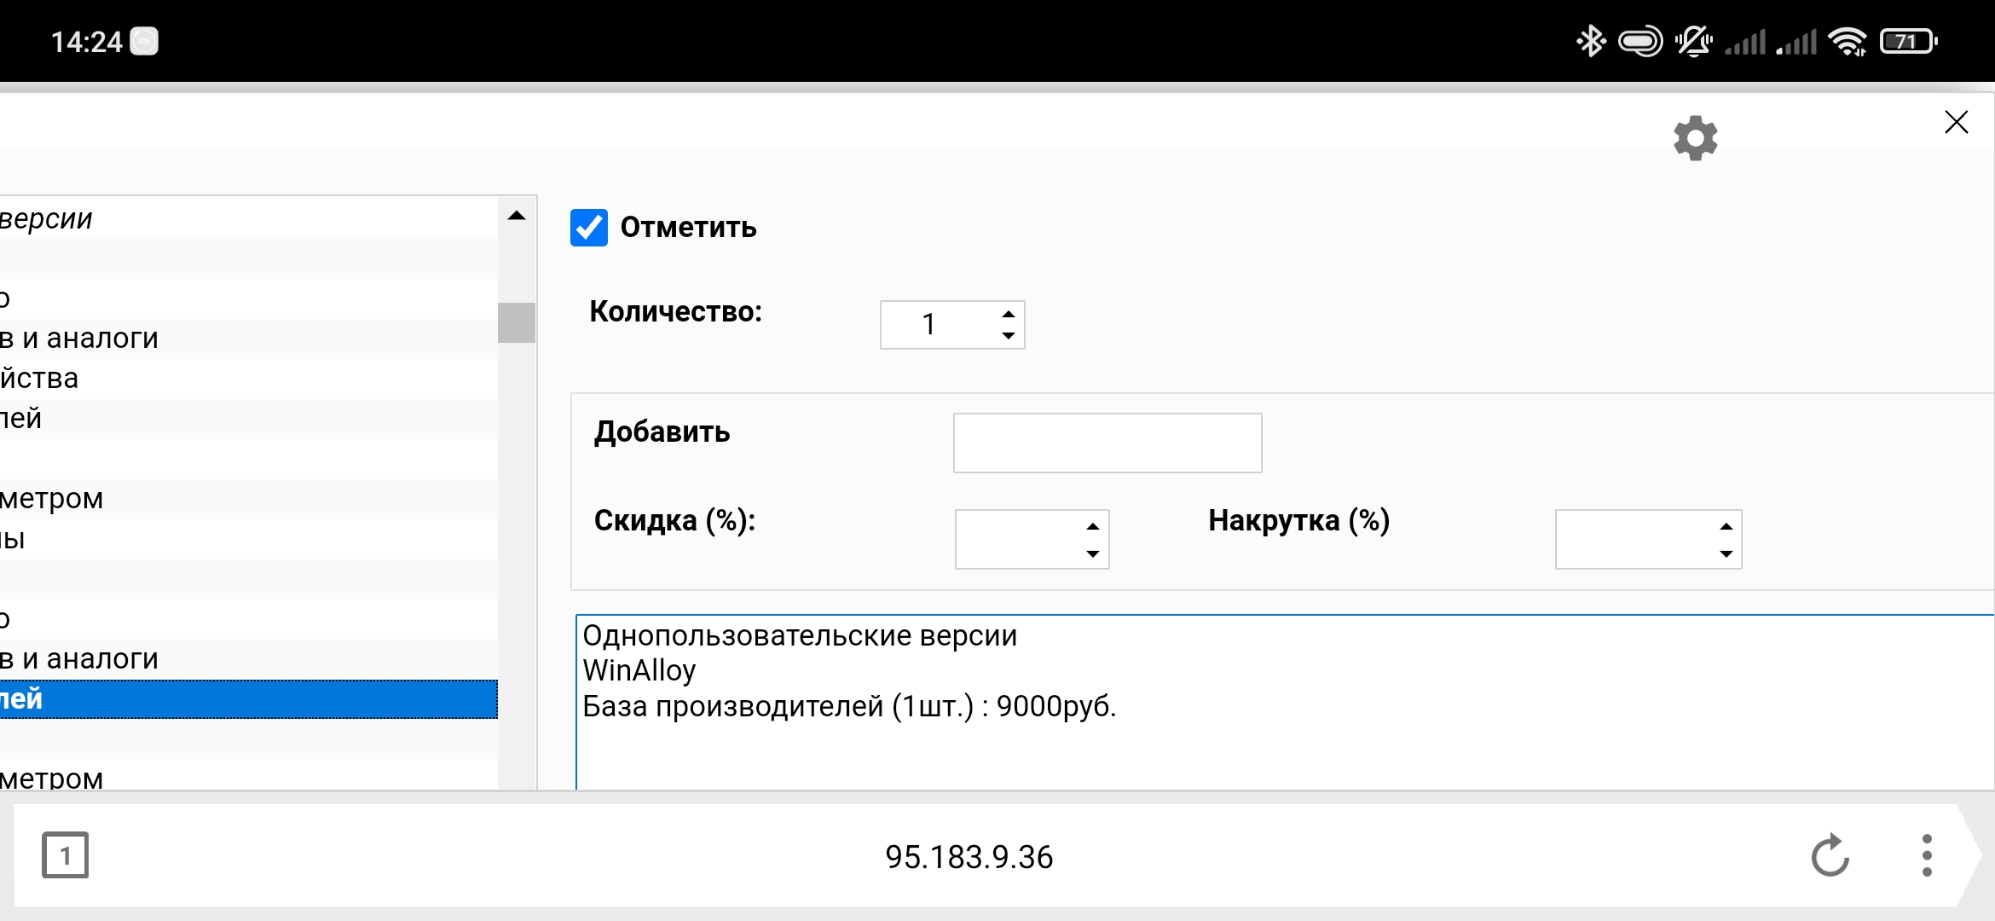Click the Добавить text input field
This screenshot has height=921, width=1995.
[1107, 443]
